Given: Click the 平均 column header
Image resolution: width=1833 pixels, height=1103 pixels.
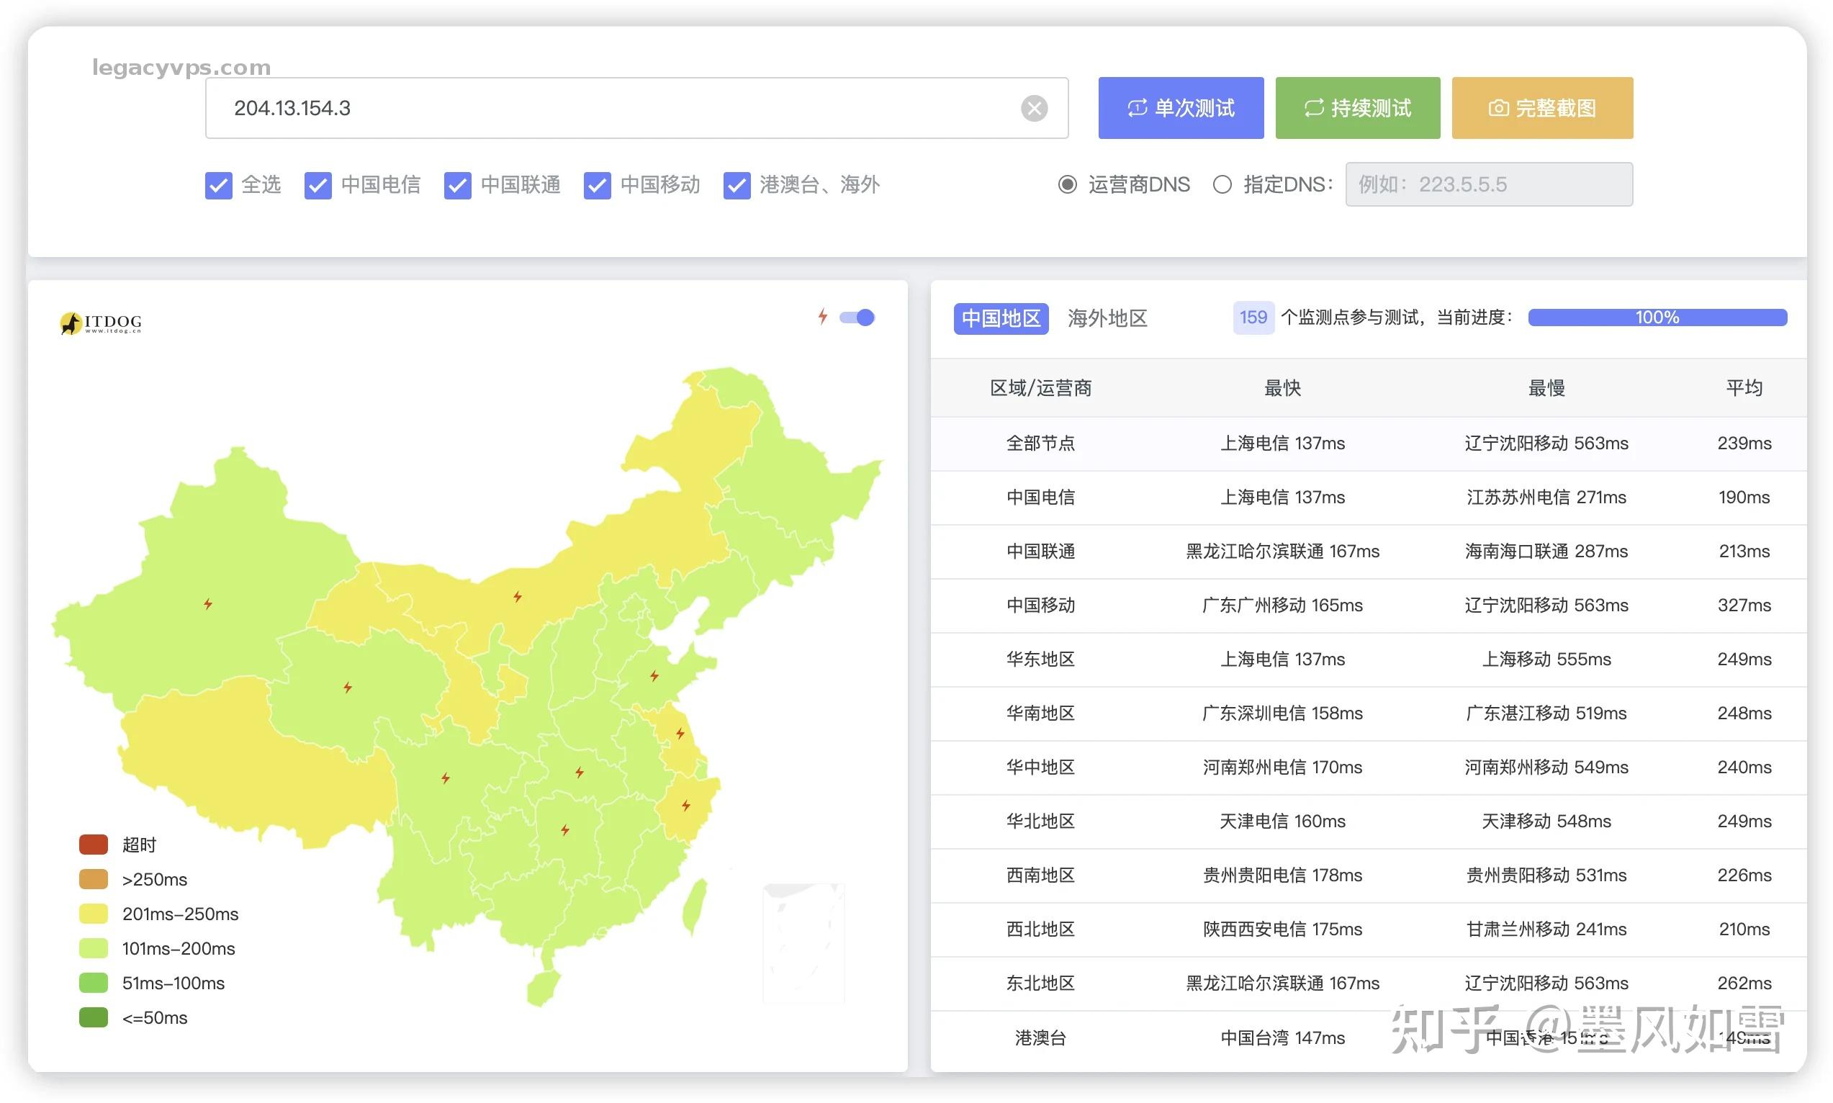Looking at the screenshot, I should pos(1744,388).
